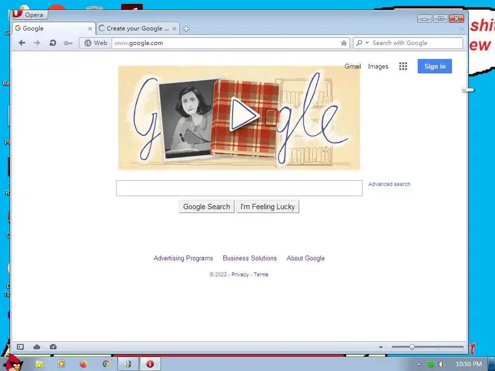Click the Google Search button
The width and height of the screenshot is (495, 371).
(206, 207)
